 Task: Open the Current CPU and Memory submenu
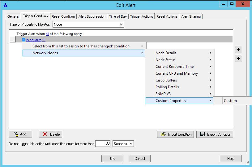tap(180, 73)
